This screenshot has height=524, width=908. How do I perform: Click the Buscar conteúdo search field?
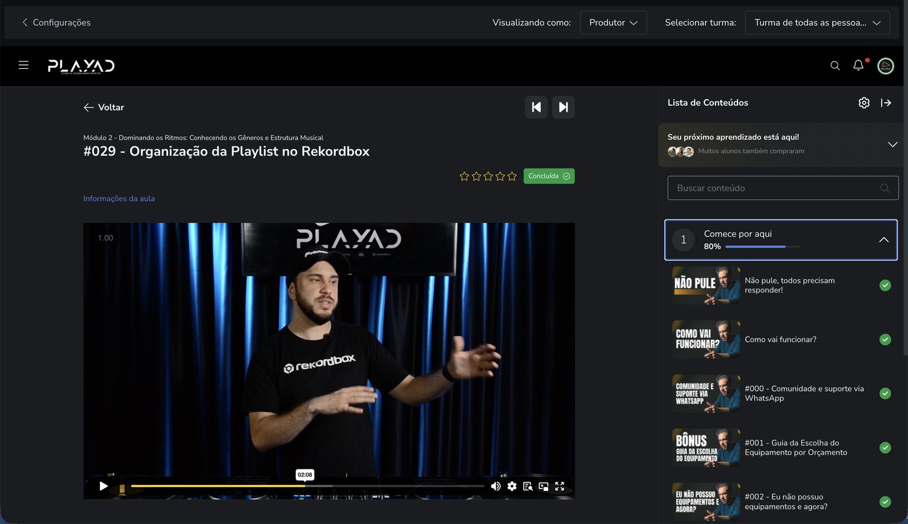[783, 188]
